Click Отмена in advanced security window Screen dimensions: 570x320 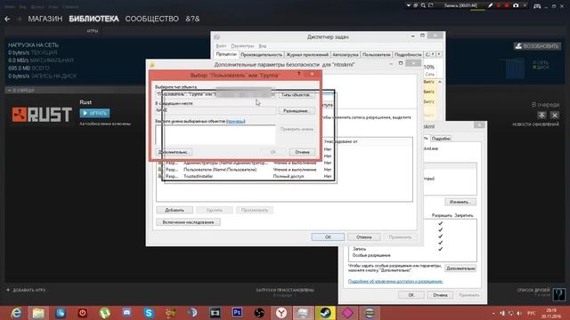(364, 237)
